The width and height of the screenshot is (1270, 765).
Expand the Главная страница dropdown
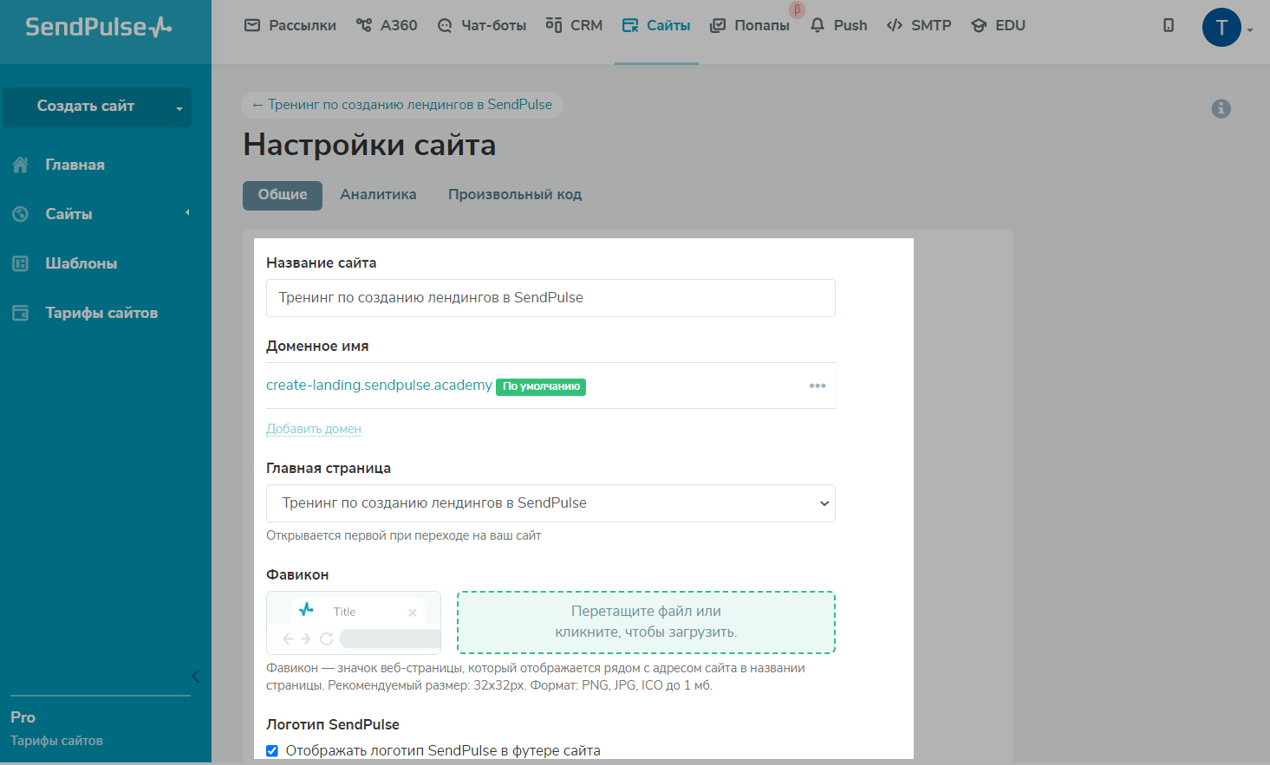pos(550,503)
